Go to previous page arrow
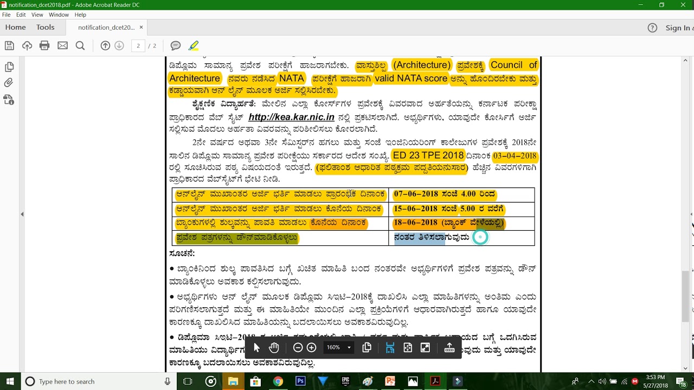The image size is (694, 390). [105, 45]
